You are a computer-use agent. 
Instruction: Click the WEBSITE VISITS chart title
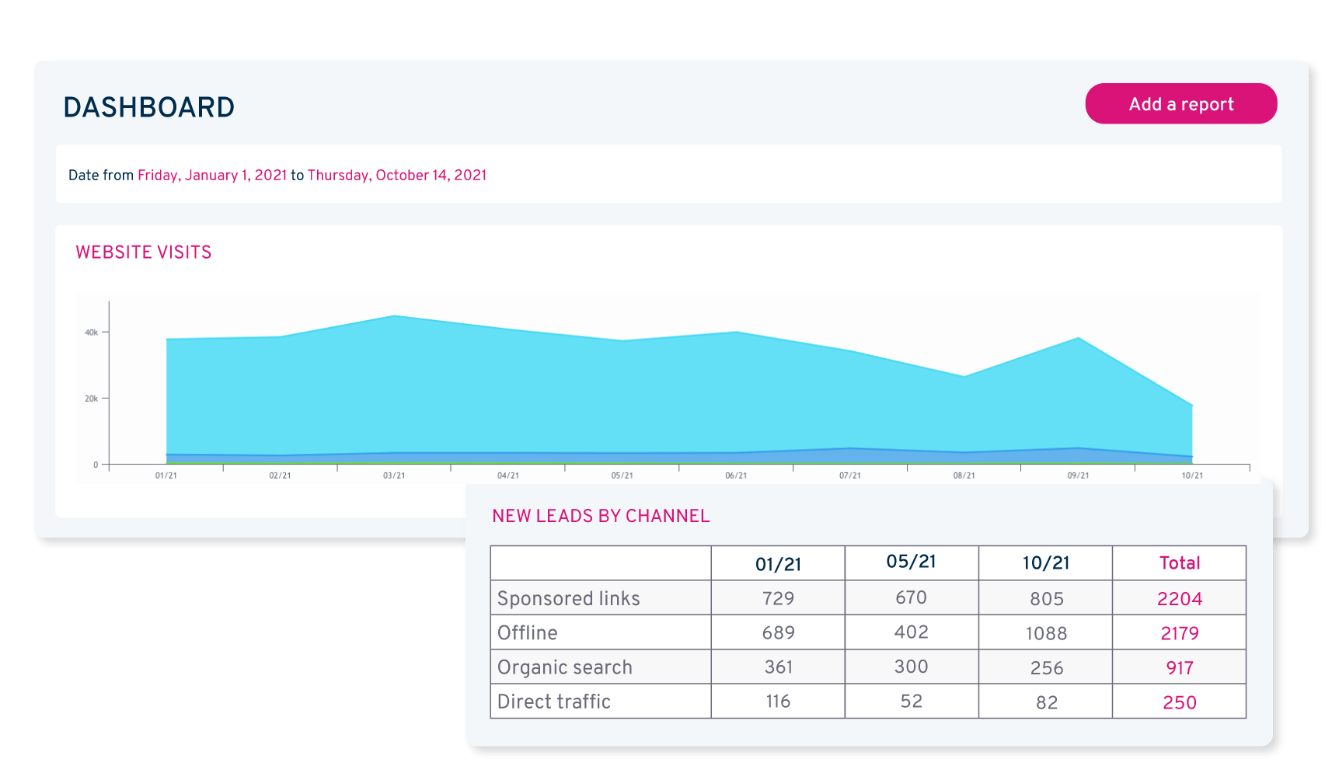[144, 252]
